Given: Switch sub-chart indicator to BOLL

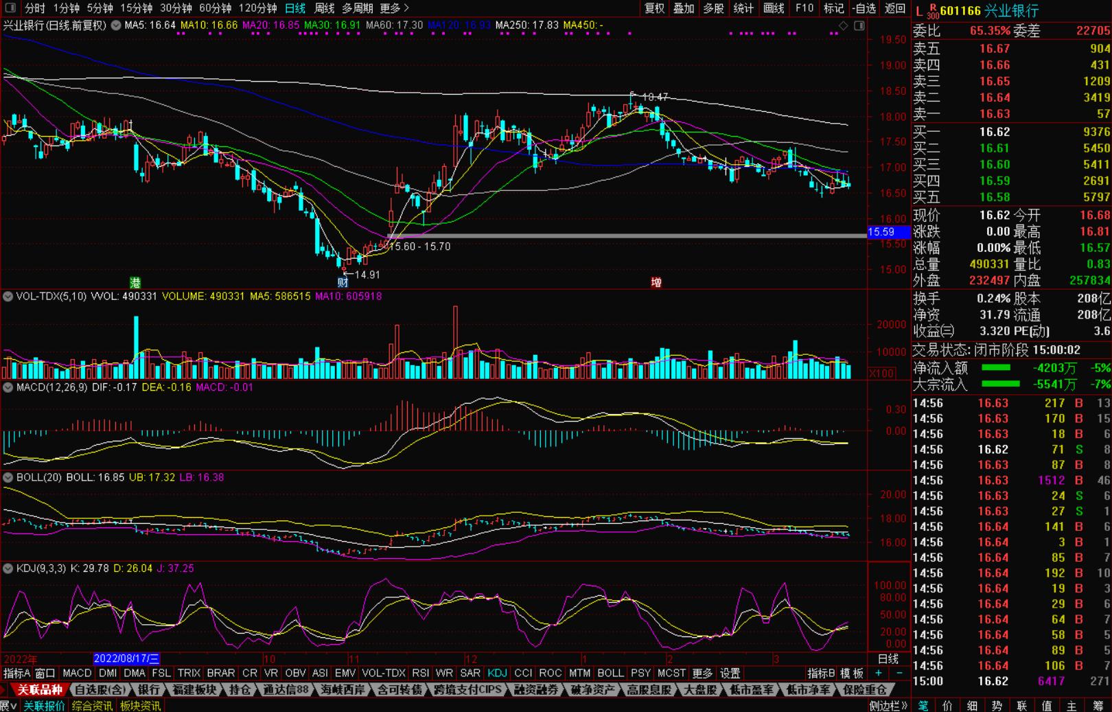Looking at the screenshot, I should pos(611,674).
